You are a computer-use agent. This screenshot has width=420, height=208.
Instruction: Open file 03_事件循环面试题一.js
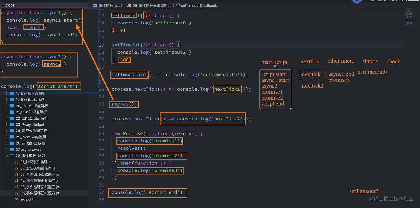[39, 174]
